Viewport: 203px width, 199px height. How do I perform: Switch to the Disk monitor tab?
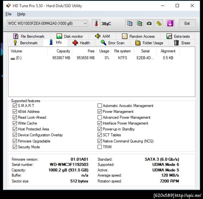(x=70, y=36)
